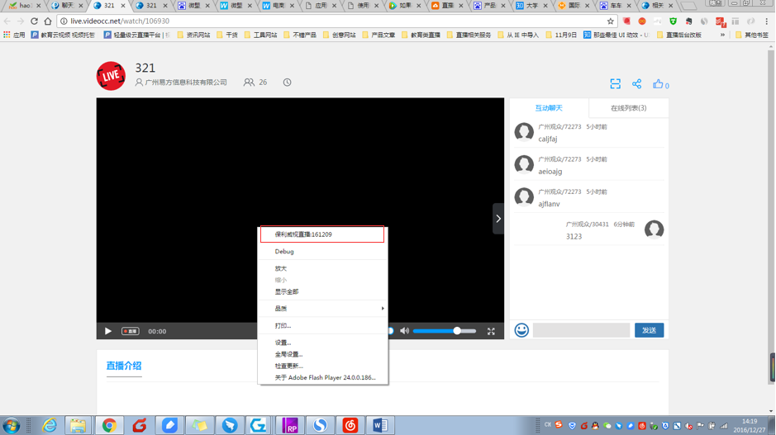Select Debug in the context menu

click(x=284, y=252)
